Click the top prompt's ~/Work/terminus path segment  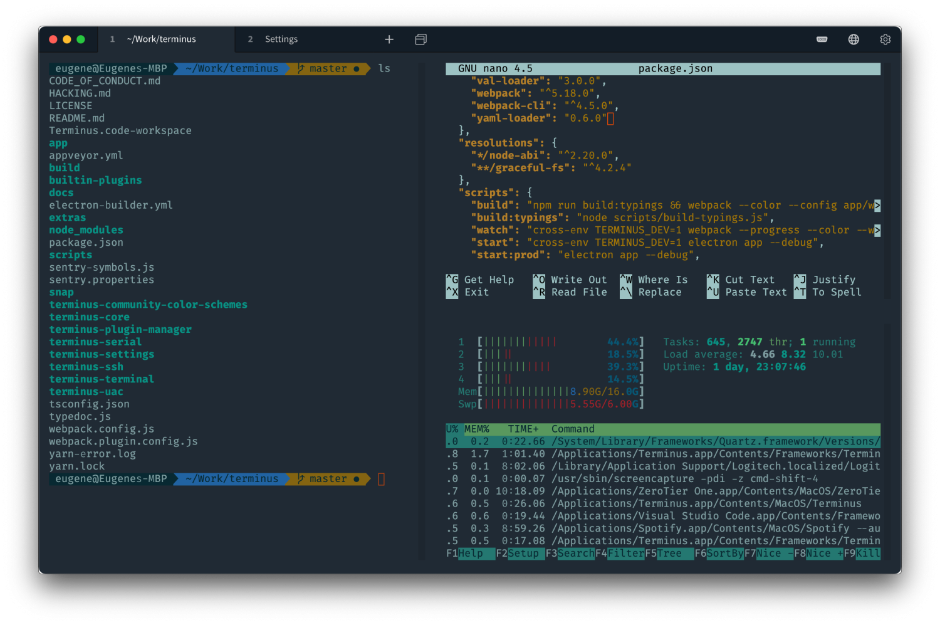tap(232, 69)
